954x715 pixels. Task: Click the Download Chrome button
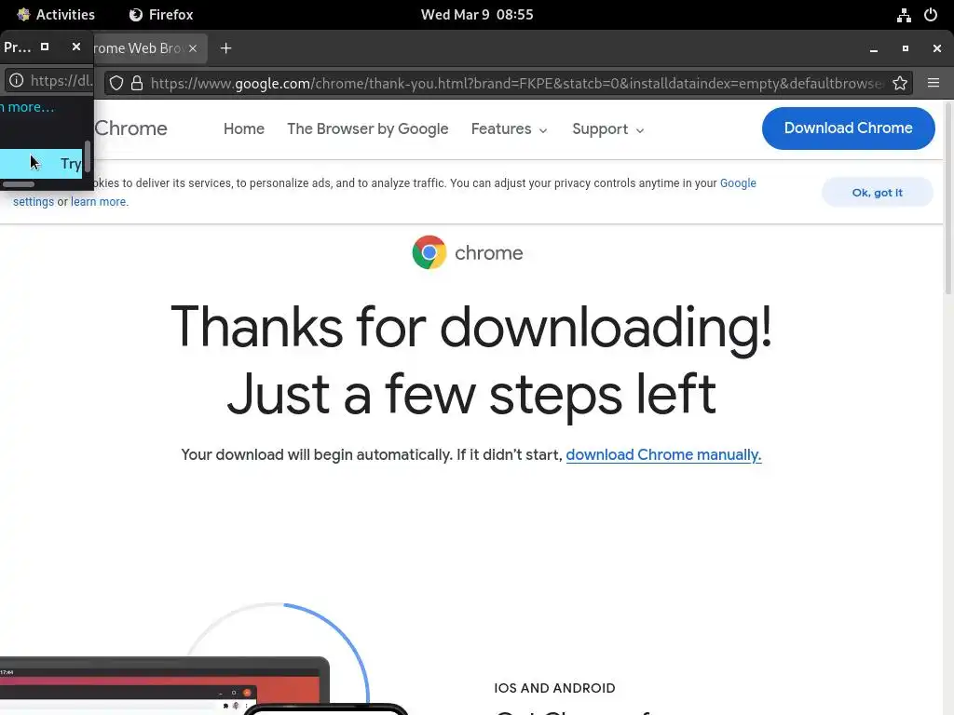click(x=848, y=128)
